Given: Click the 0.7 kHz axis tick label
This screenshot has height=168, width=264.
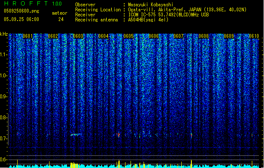Looking at the screenshot, I should [3, 139].
